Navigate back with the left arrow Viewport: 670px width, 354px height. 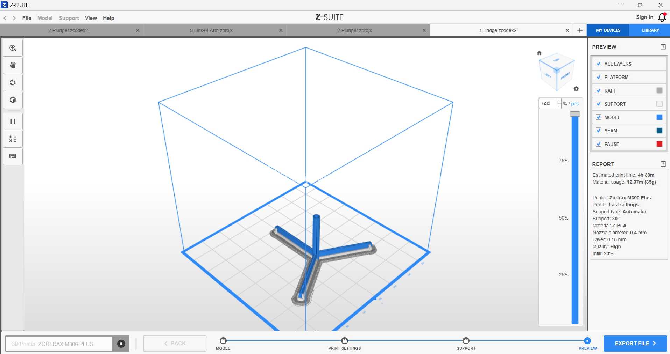pyautogui.click(x=5, y=18)
